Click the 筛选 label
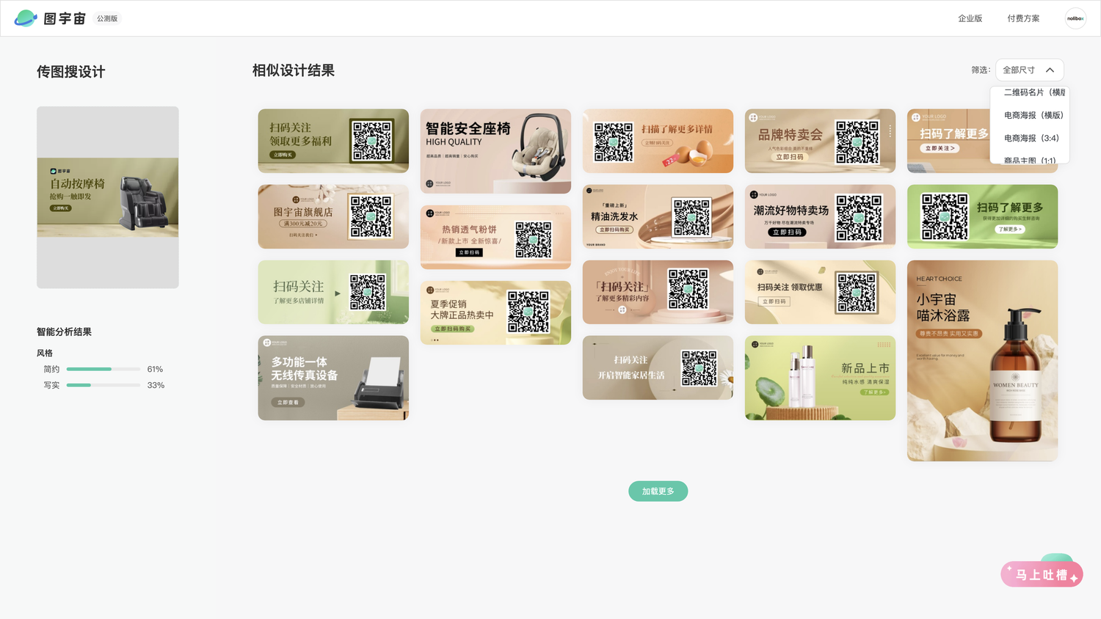This screenshot has height=619, width=1101. click(x=981, y=70)
